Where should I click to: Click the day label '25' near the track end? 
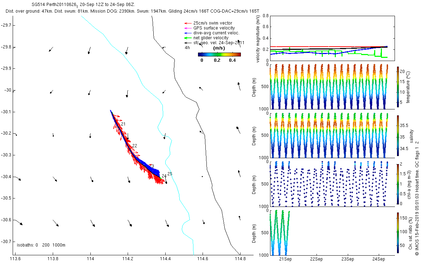(x=170, y=174)
